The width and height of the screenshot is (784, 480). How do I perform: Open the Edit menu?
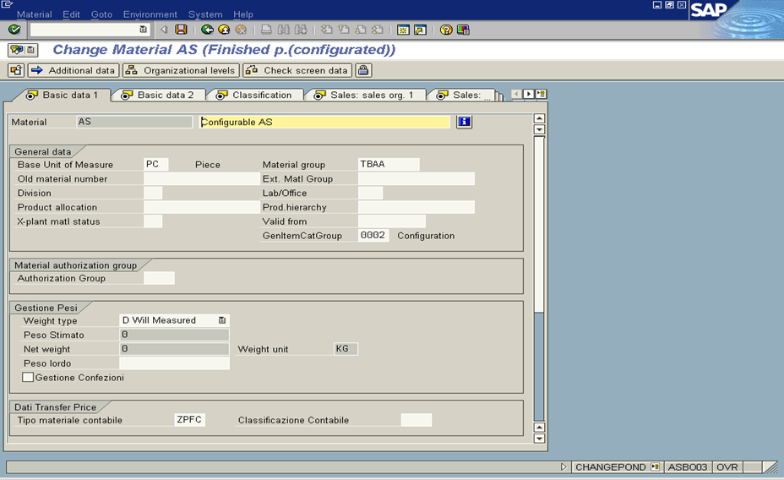point(71,14)
